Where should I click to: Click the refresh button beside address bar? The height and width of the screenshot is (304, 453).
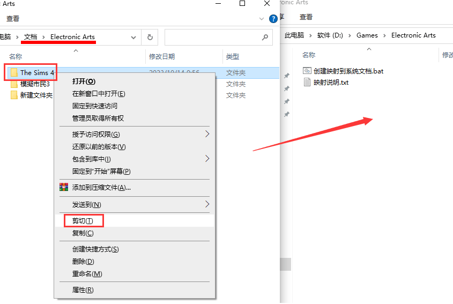[x=150, y=37]
